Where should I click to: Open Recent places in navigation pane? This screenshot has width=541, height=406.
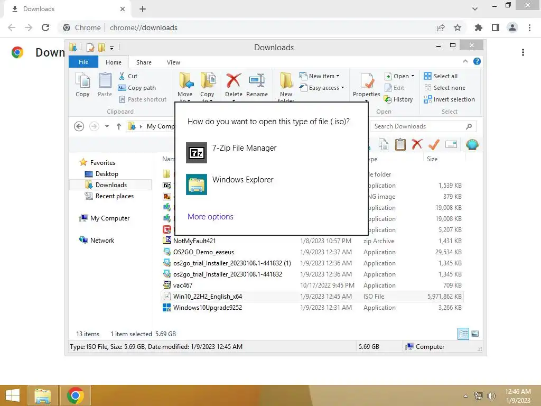(x=109, y=196)
